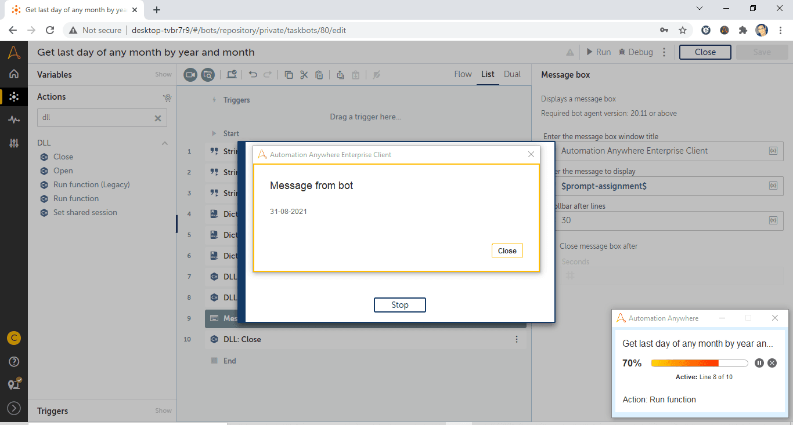Collapse the Start section triangle
793x425 pixels.
point(214,133)
